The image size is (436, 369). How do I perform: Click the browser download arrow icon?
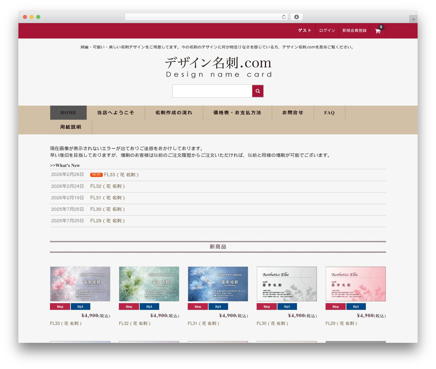tap(297, 17)
